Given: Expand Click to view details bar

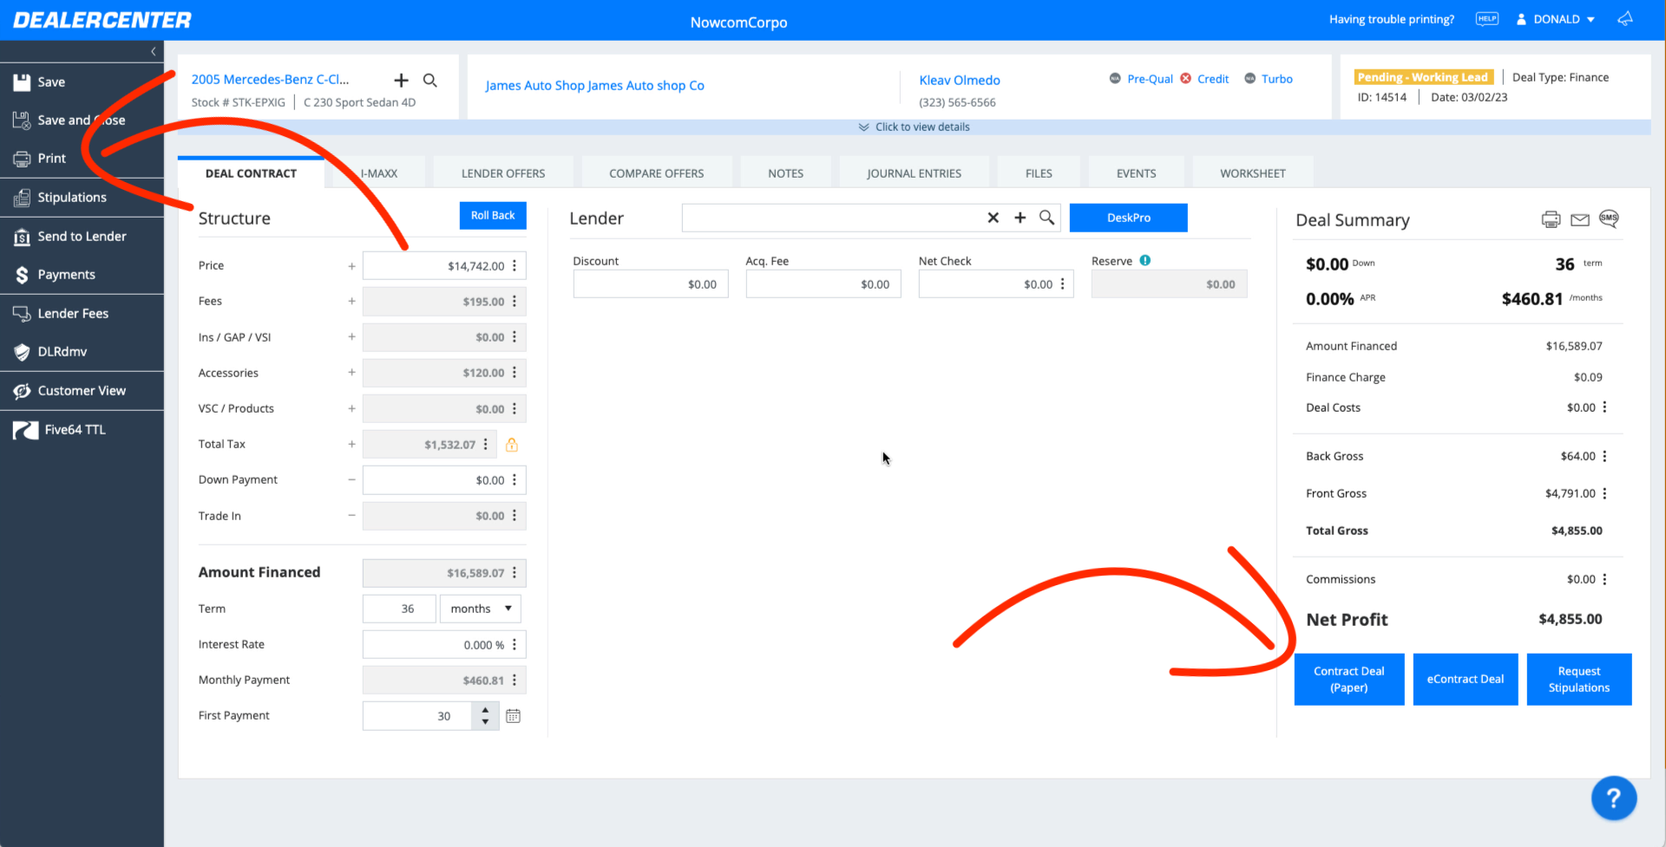Looking at the screenshot, I should [x=914, y=127].
